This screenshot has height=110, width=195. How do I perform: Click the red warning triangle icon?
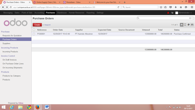point(168,13)
